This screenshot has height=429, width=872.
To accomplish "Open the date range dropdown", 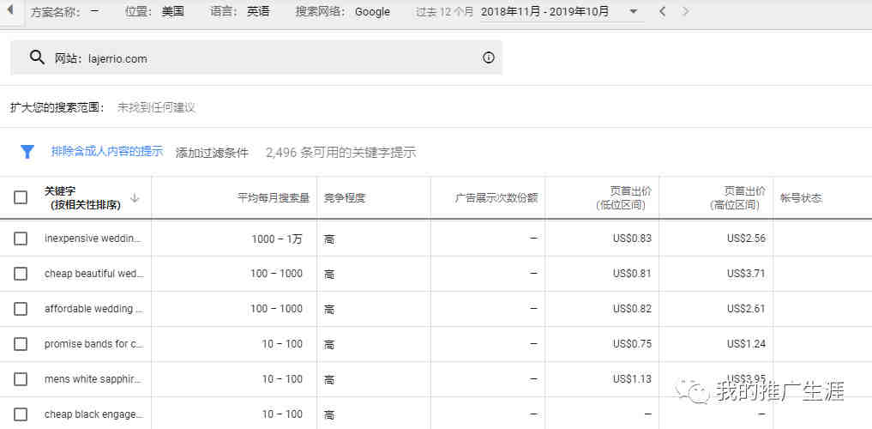I will pyautogui.click(x=633, y=11).
